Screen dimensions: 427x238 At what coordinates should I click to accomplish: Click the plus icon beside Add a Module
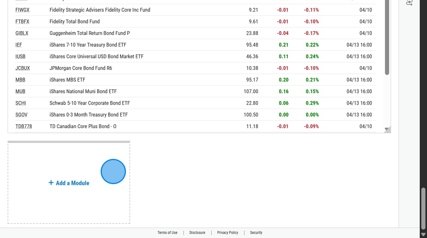(51, 183)
